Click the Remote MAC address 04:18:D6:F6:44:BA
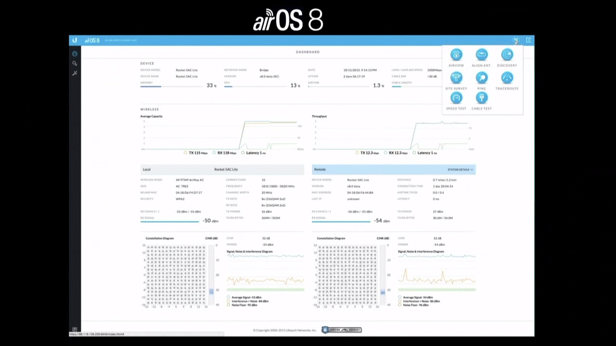The height and width of the screenshot is (346, 616). coord(360,193)
